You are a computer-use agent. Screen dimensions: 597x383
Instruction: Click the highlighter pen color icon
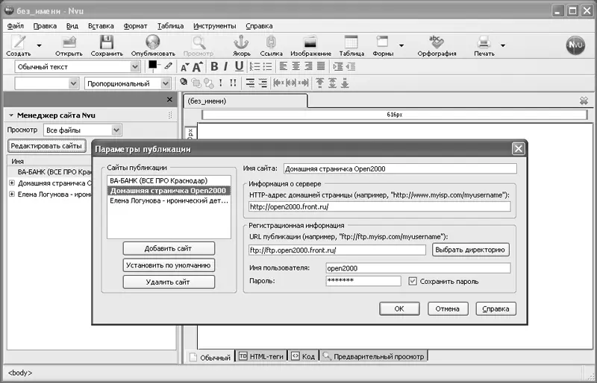tap(169, 66)
